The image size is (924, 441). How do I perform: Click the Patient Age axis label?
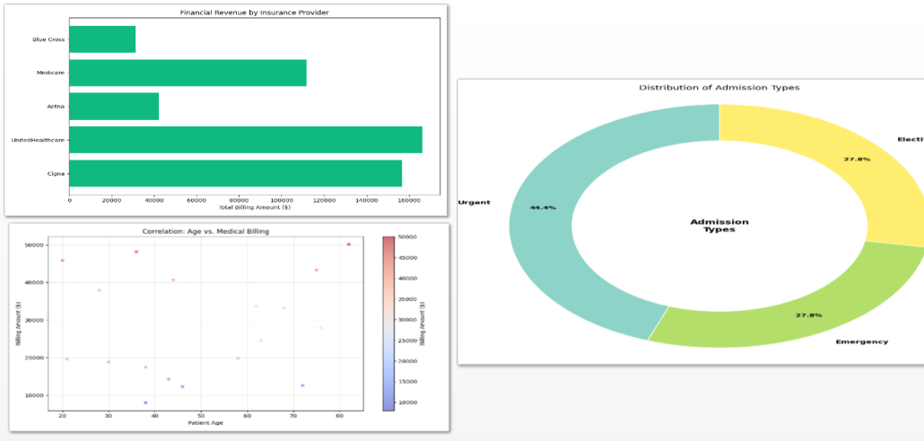click(x=205, y=423)
